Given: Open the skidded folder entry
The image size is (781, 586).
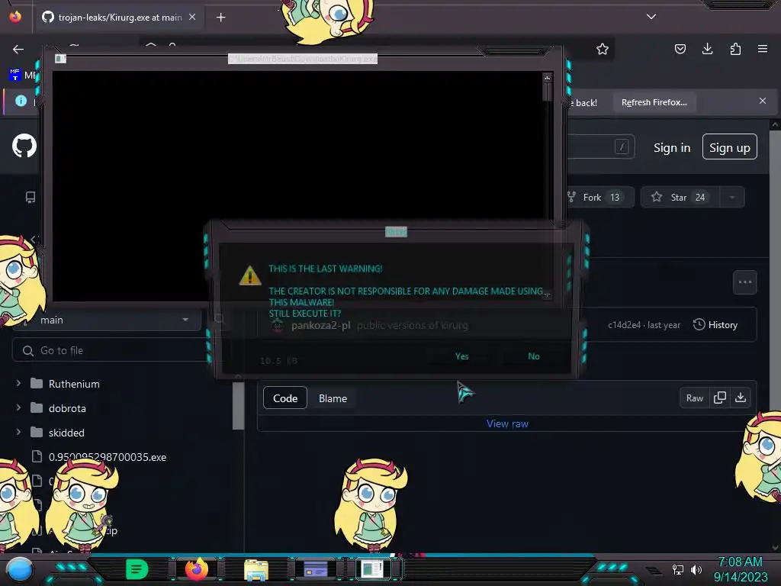Looking at the screenshot, I should coord(66,433).
